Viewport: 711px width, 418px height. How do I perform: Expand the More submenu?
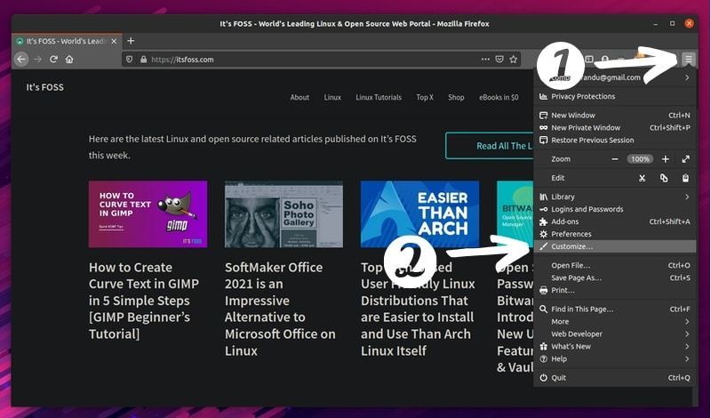(615, 321)
